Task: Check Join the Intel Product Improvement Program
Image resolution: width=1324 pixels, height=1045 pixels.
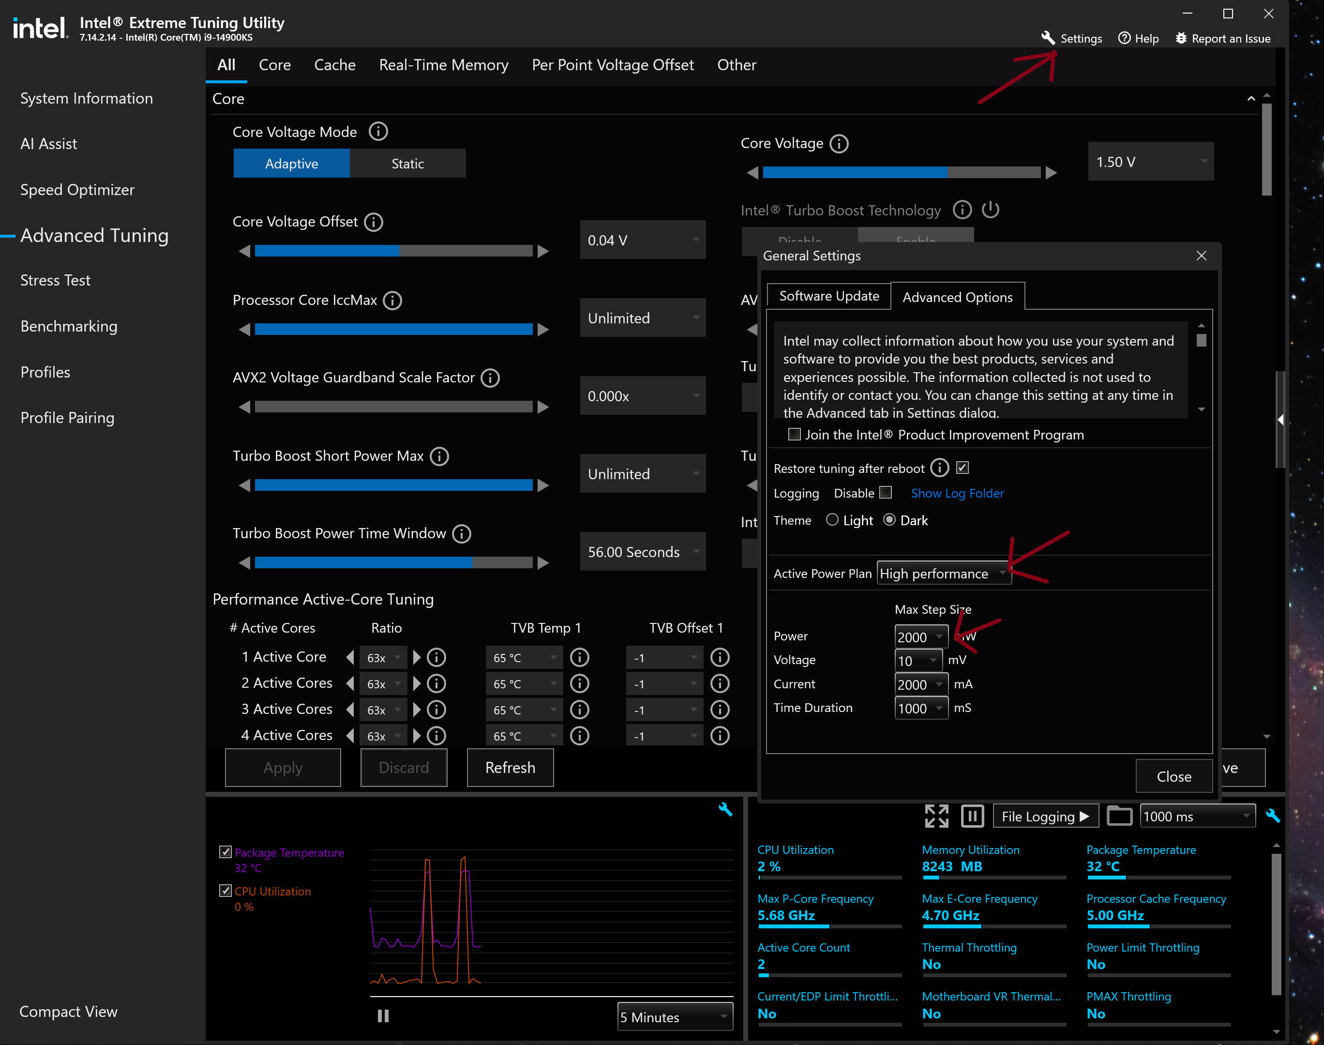Action: point(795,434)
